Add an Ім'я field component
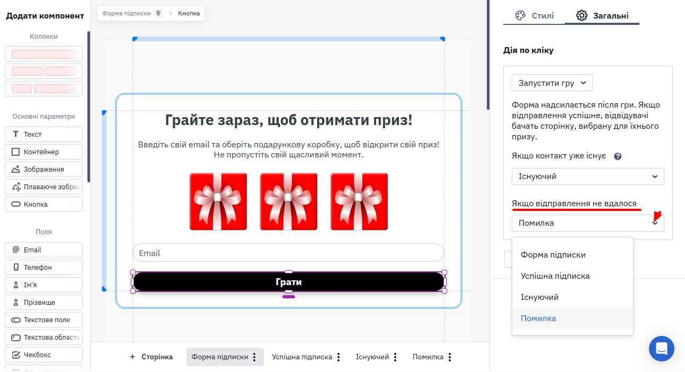The height and width of the screenshot is (372, 685). [43, 285]
